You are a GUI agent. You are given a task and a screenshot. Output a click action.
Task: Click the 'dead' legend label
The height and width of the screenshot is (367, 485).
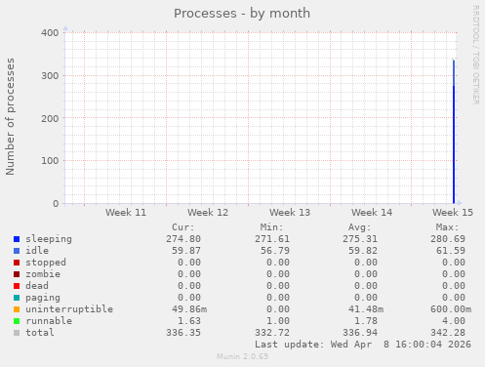pyautogui.click(x=37, y=286)
